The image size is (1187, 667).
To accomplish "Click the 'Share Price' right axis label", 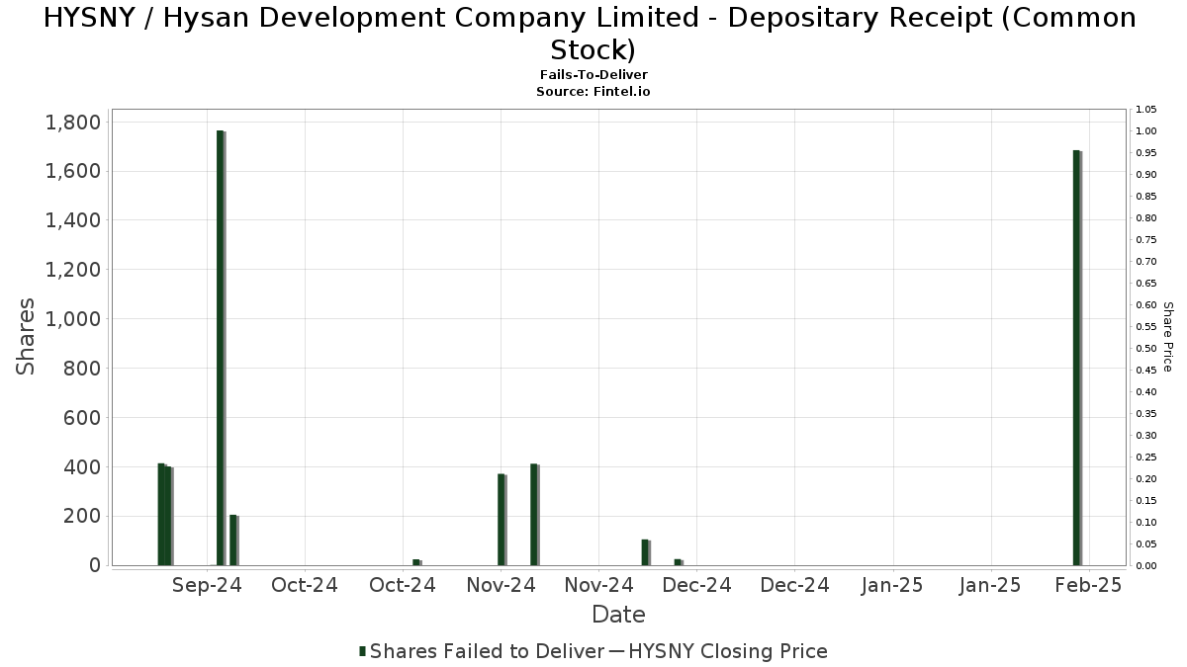I will click(1167, 337).
